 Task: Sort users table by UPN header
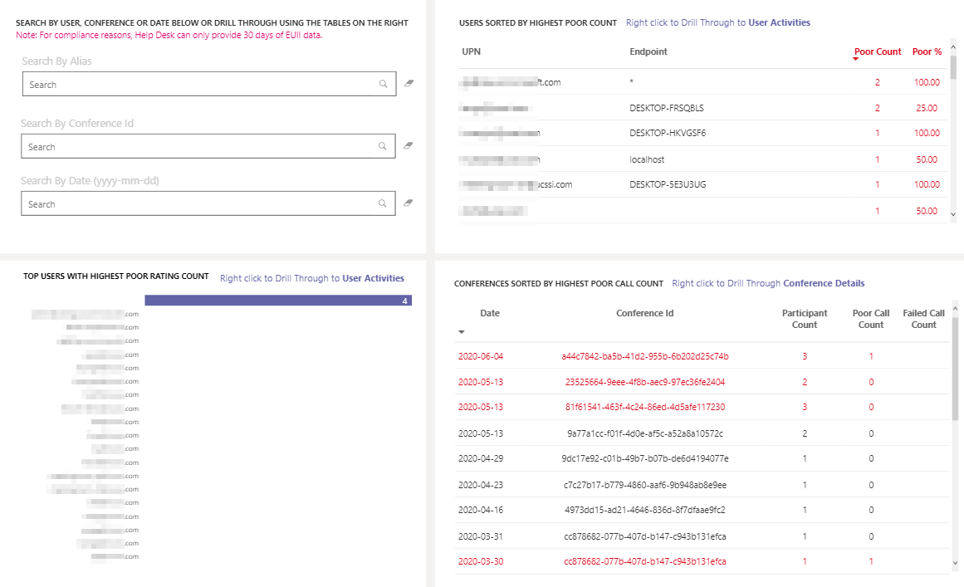click(x=471, y=51)
